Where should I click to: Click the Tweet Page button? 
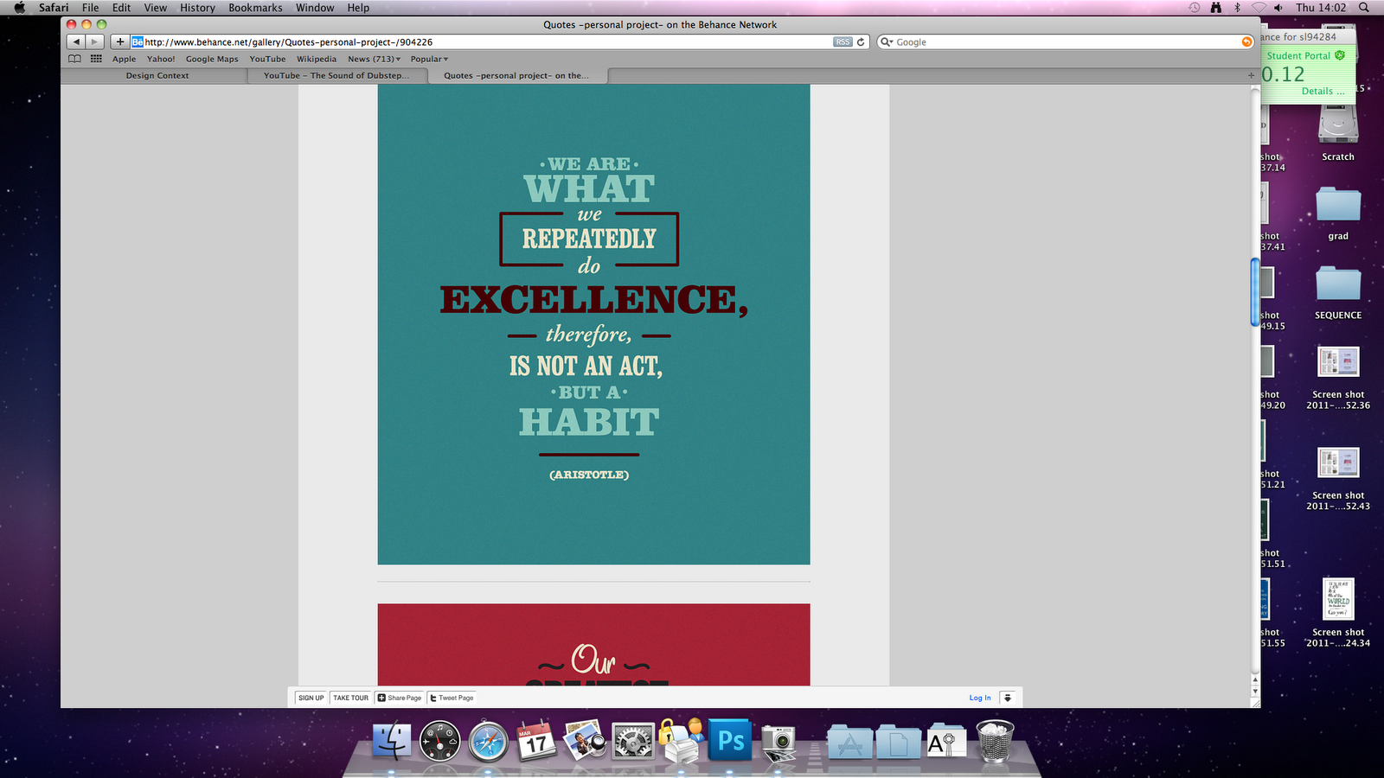(452, 698)
